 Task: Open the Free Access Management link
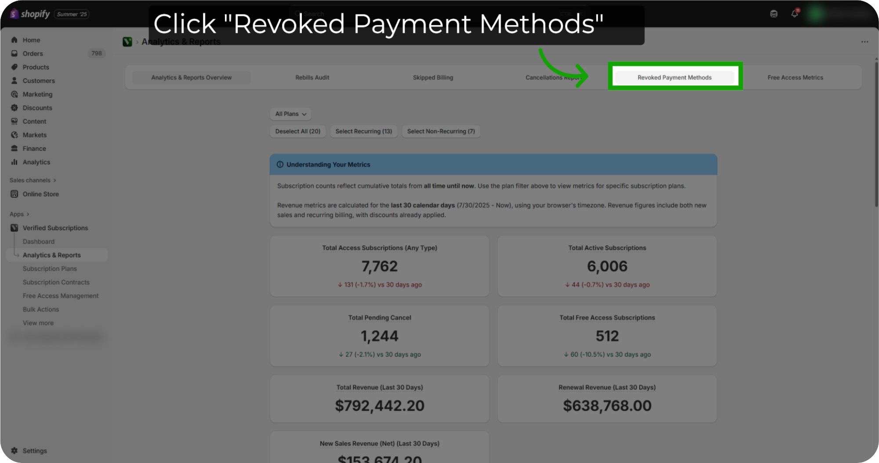(61, 296)
